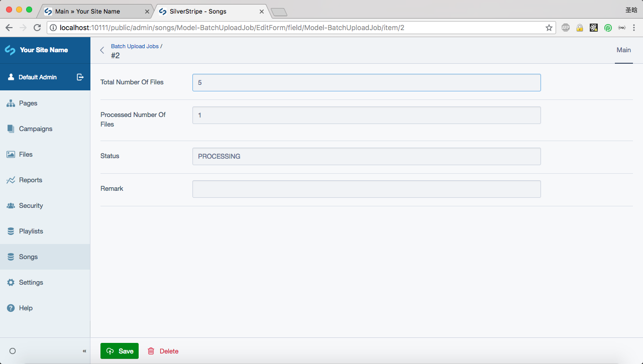
Task: Click the 'Total Number Of Files' label
Action: [132, 82]
